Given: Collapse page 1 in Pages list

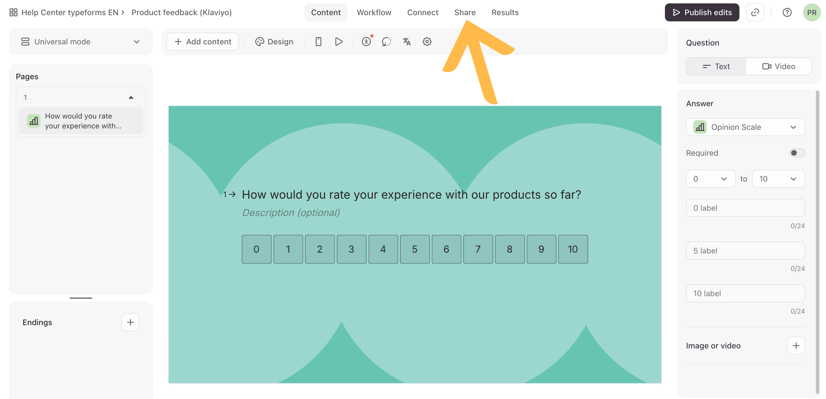Looking at the screenshot, I should click(x=131, y=98).
